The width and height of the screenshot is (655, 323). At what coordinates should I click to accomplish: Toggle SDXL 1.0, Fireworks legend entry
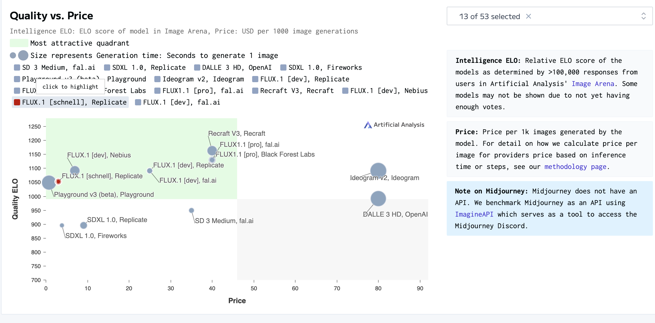321,67
